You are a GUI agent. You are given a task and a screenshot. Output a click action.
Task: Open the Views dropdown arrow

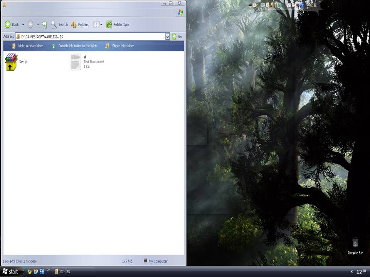click(101, 24)
